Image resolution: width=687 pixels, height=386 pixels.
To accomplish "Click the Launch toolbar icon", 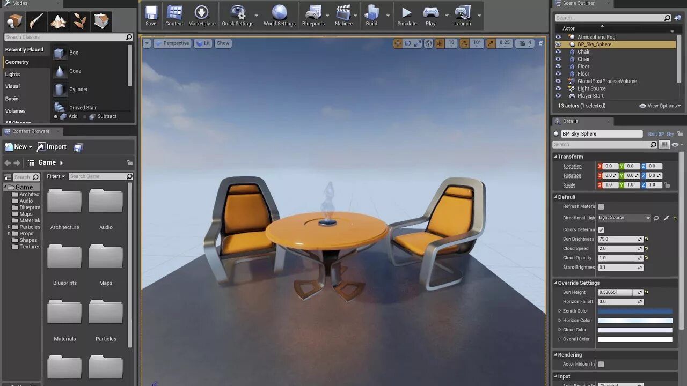I will [x=463, y=16].
